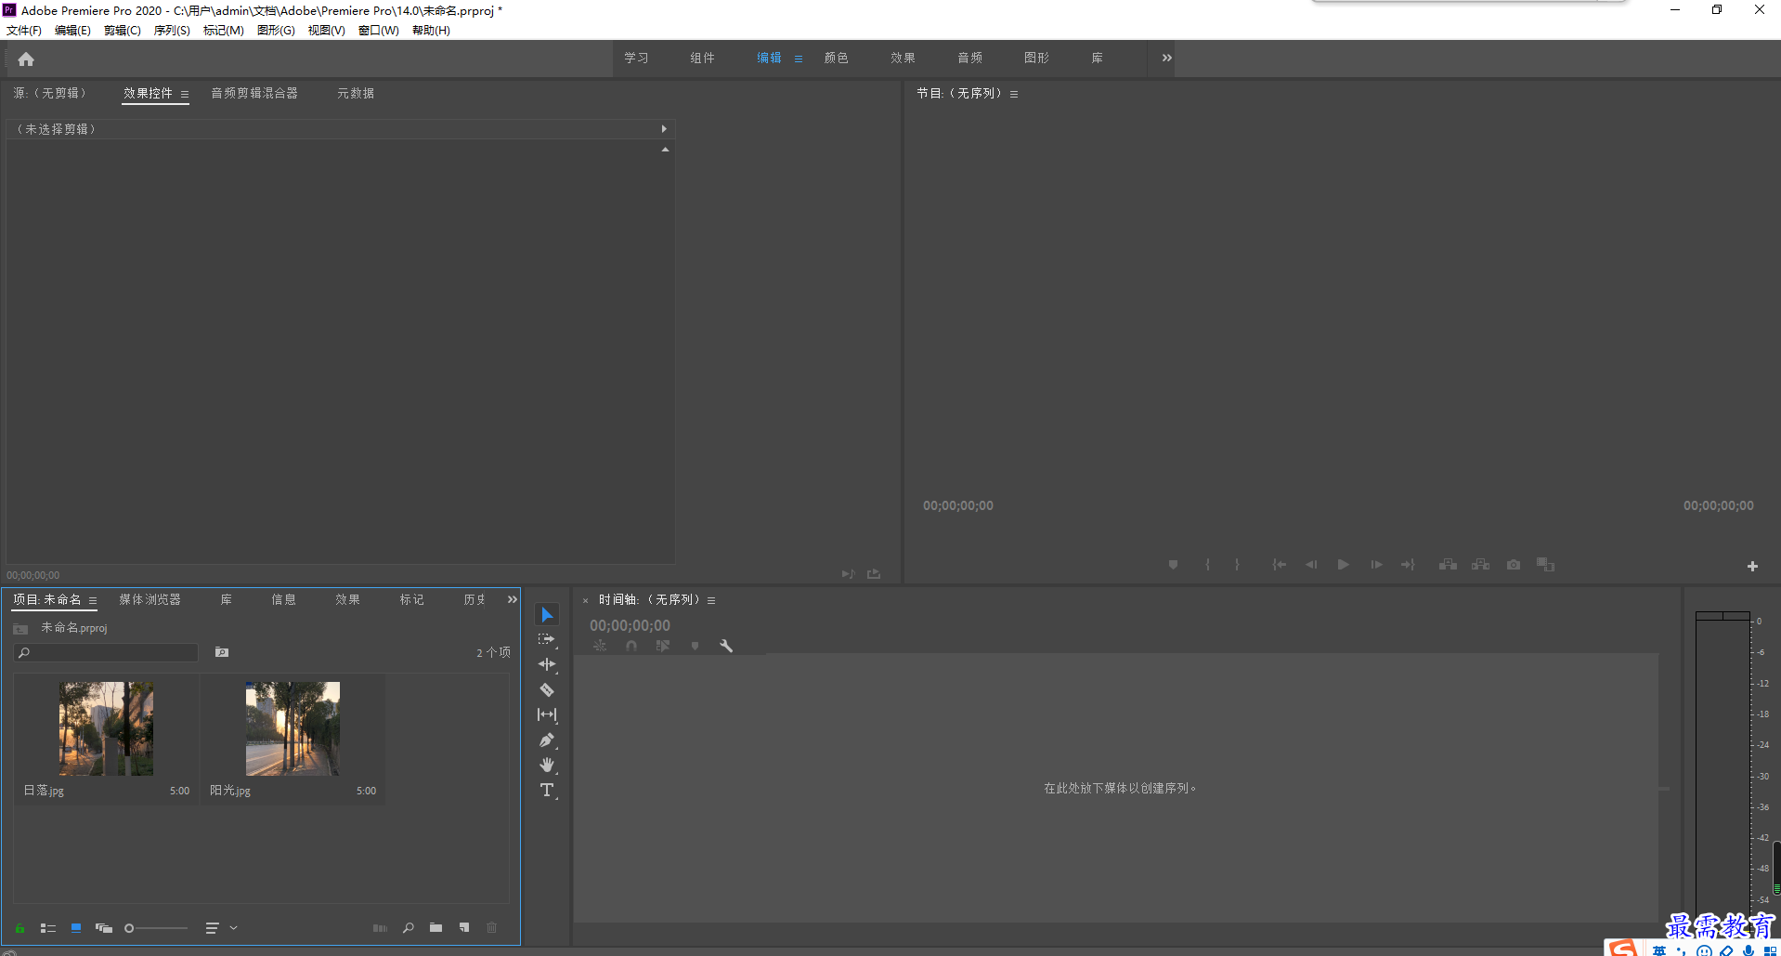Select the Track Select Forward tool
This screenshot has width=1781, height=956.
coord(547,639)
